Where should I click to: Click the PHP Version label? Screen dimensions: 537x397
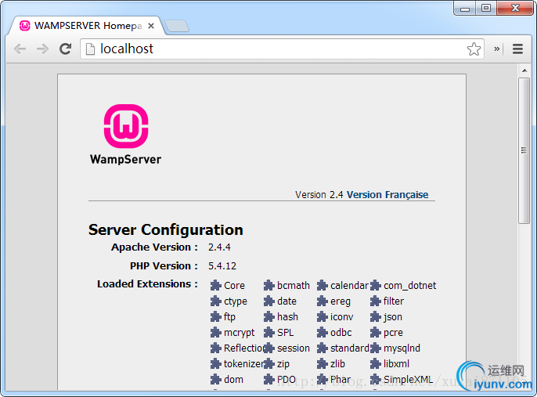click(x=164, y=265)
